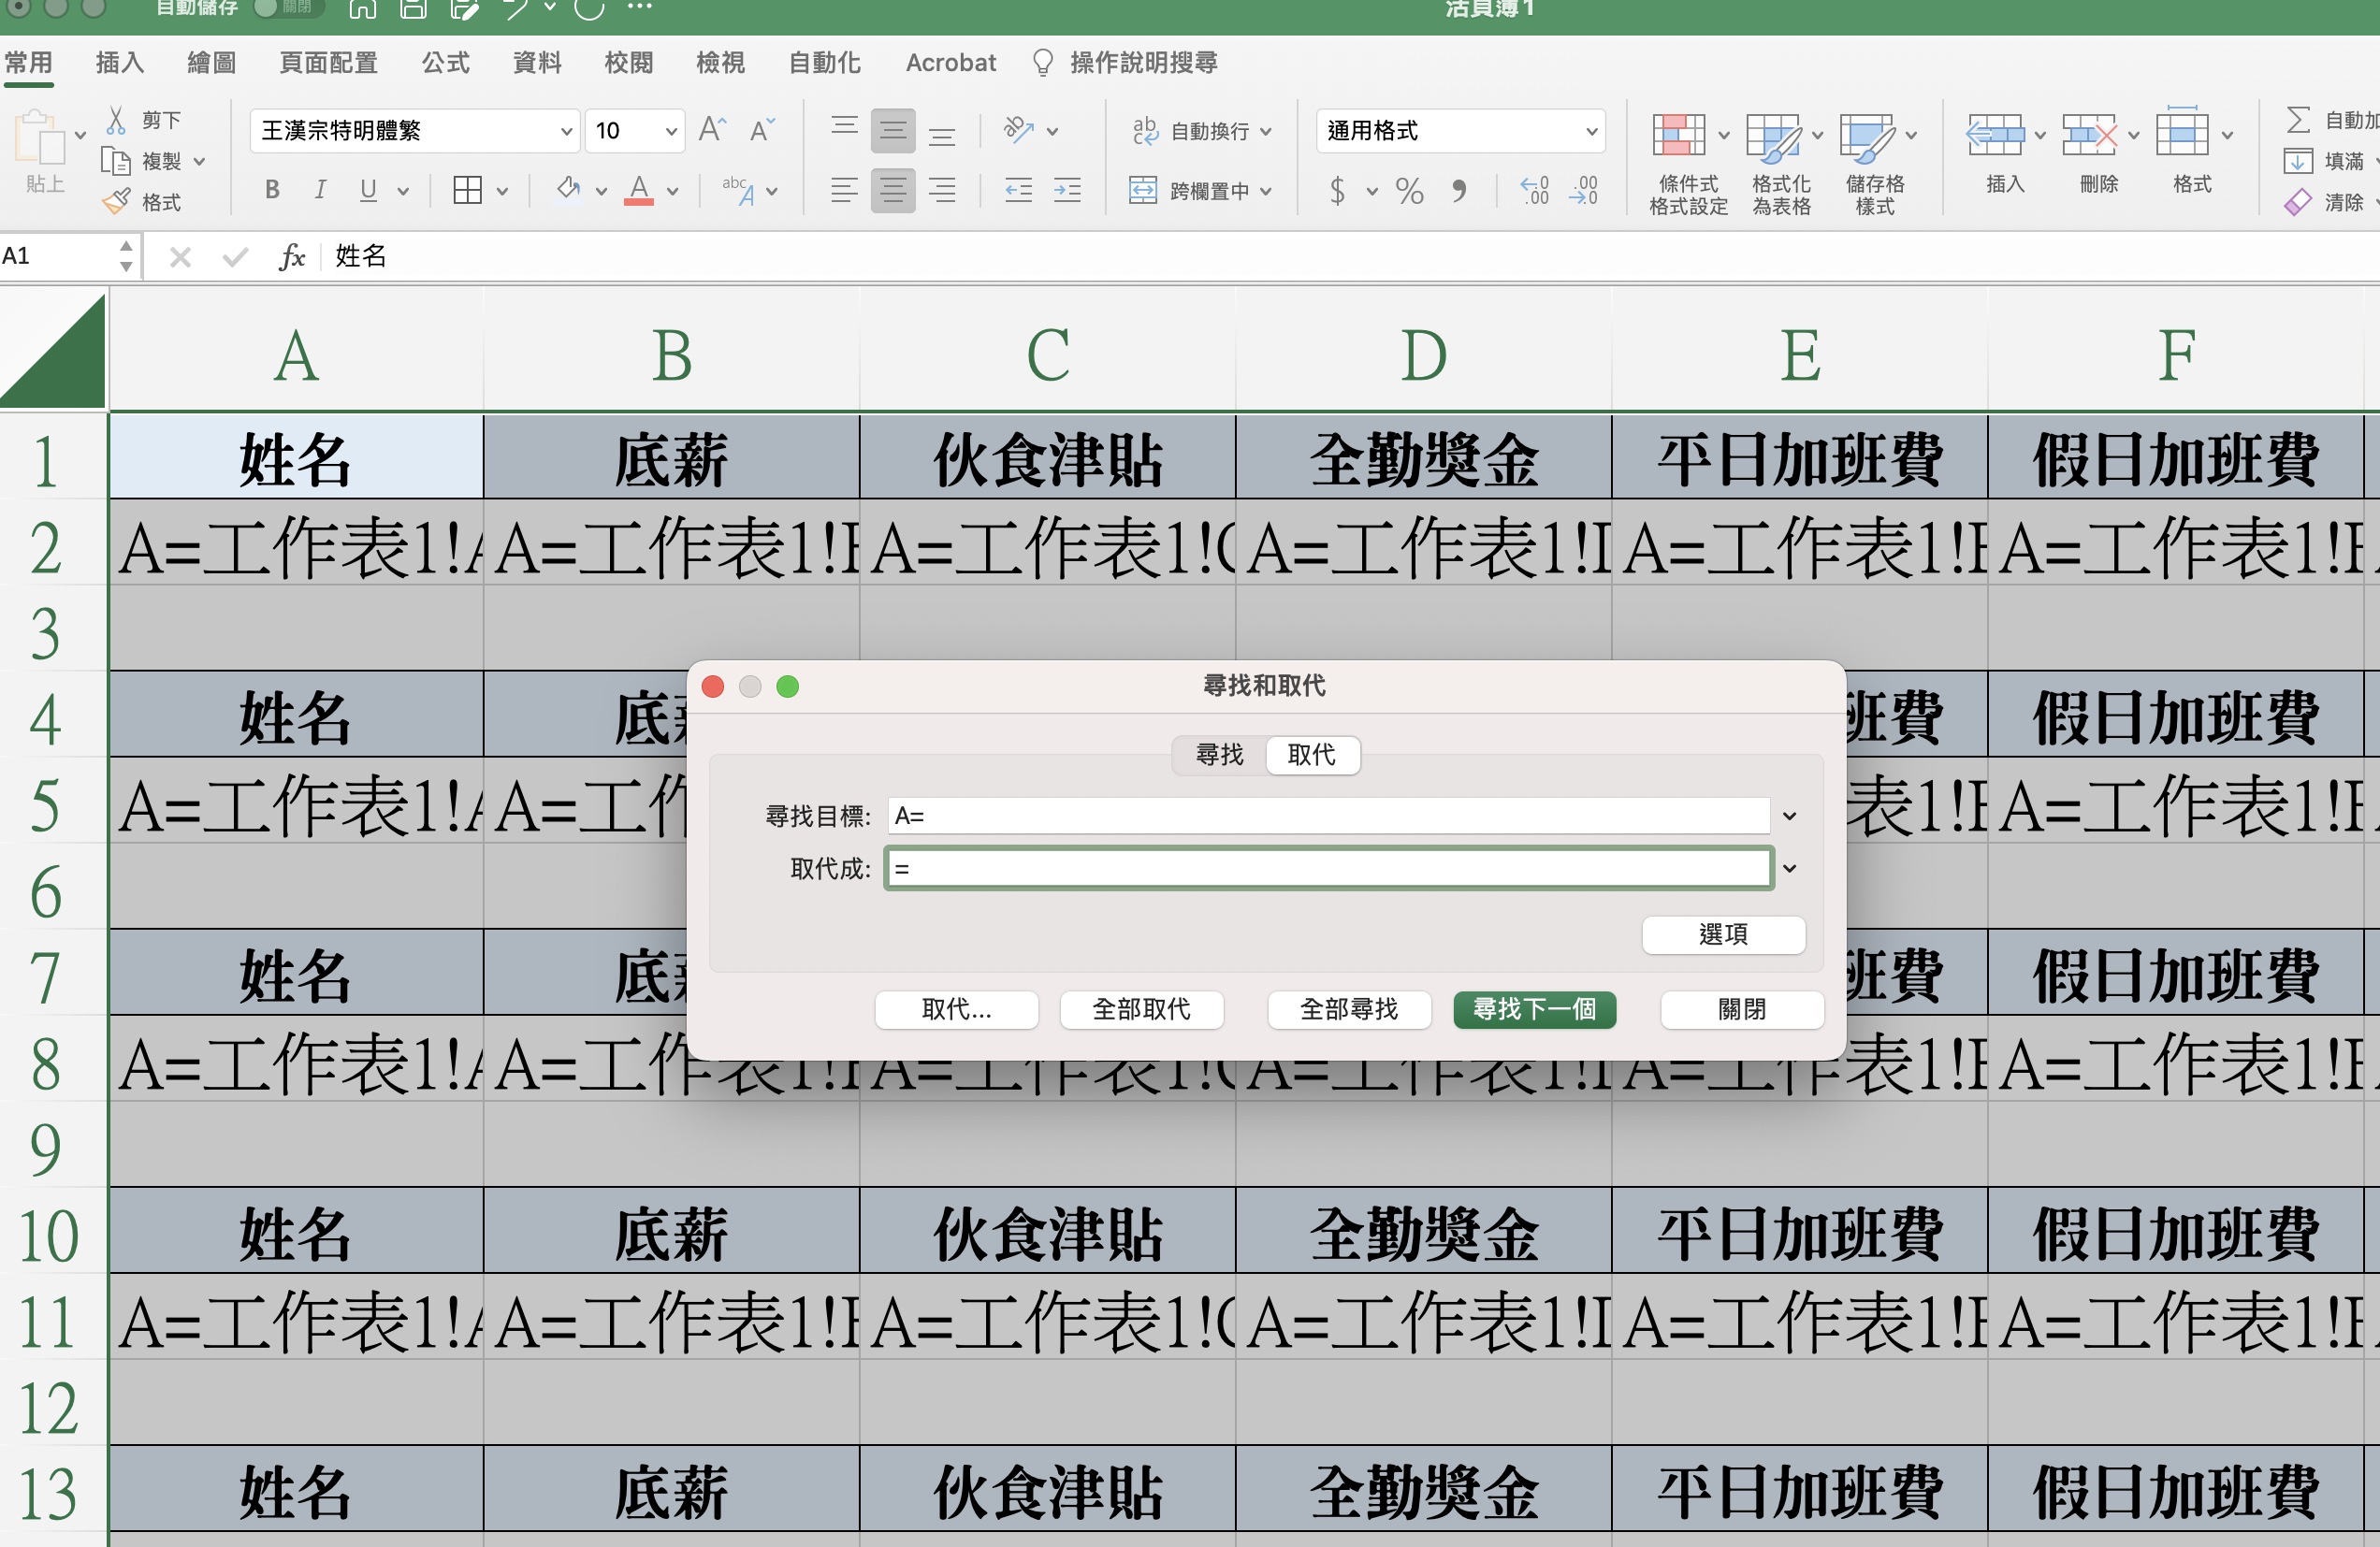Click the Italic formatting icon
2380x1547 pixels.
[320, 190]
